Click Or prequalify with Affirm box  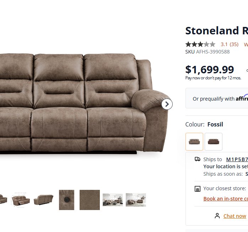(217, 98)
